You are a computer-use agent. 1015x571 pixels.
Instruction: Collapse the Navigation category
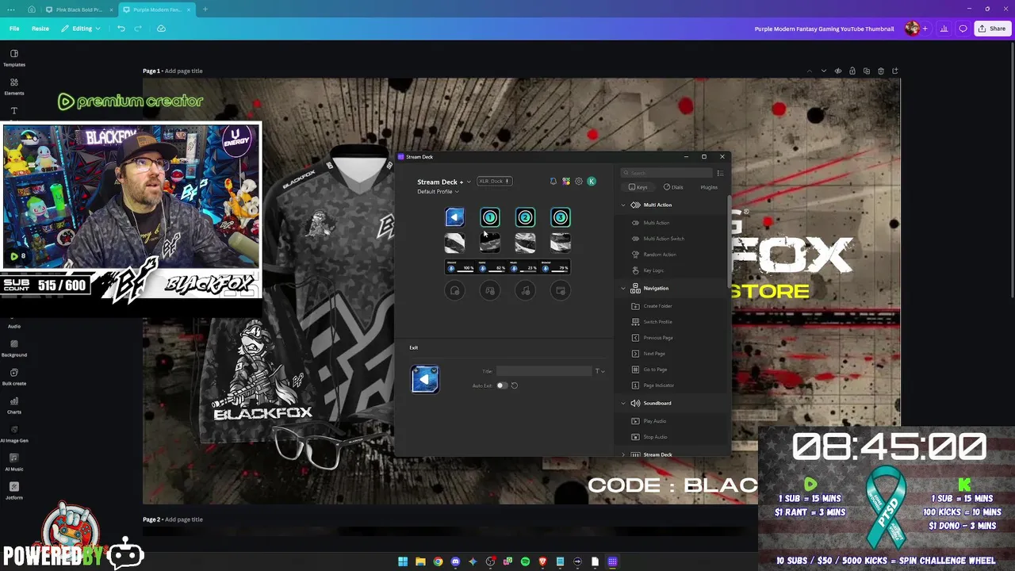623,289
